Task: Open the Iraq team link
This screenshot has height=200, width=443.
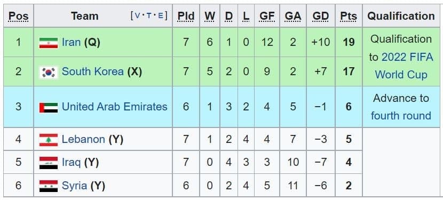Action: point(71,163)
